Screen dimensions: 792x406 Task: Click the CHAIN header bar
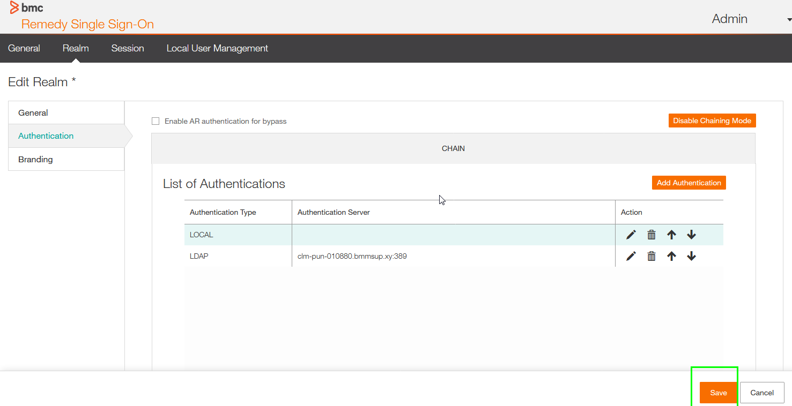pyautogui.click(x=453, y=148)
